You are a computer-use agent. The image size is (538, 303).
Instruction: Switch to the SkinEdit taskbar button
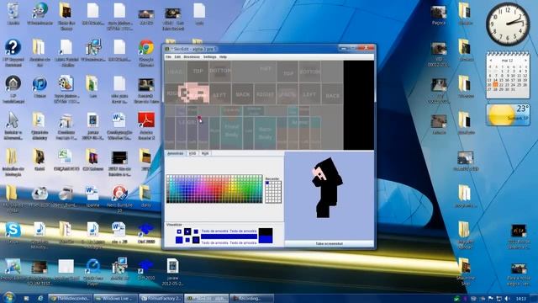[207, 298]
